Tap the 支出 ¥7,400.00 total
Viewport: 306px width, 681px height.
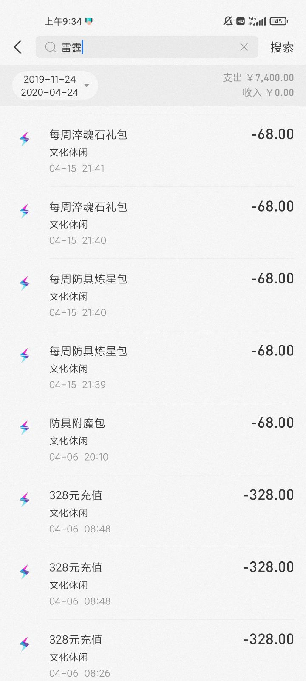click(258, 78)
